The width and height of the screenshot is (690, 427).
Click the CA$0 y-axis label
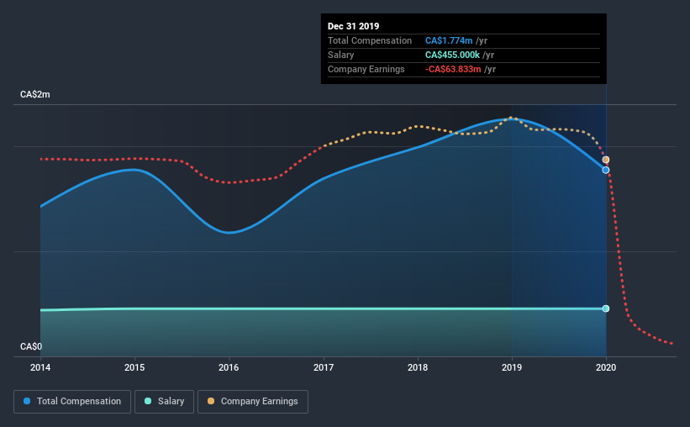31,347
